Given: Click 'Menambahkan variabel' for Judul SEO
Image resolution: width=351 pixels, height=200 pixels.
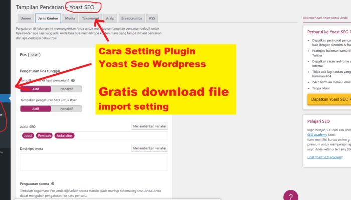Looking at the screenshot, I should tap(150, 126).
